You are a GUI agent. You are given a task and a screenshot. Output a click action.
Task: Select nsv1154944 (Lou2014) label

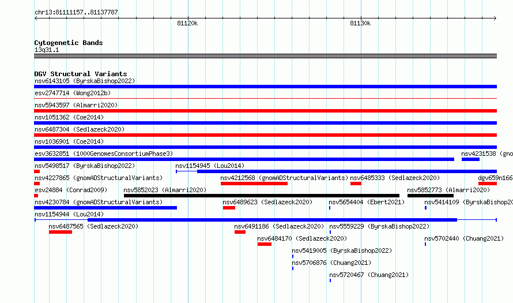[x=69, y=214]
